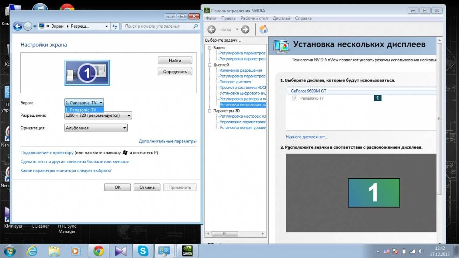This screenshot has width=459, height=258.
Task: Open the Дисплей menu
Action: (x=281, y=18)
